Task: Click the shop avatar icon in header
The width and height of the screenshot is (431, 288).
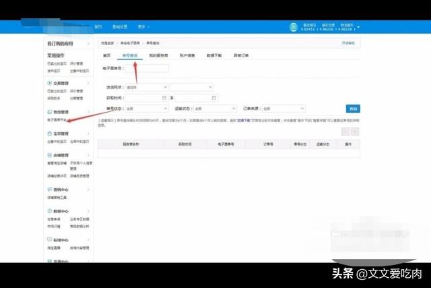Action: pyautogui.click(x=294, y=27)
